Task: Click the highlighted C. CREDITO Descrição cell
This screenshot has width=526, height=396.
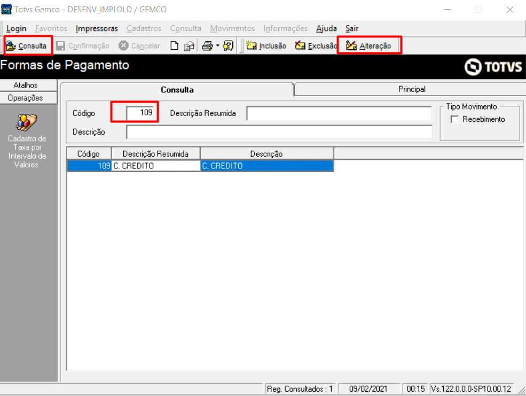Action: tap(266, 166)
